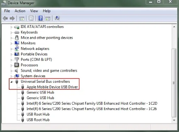The height and width of the screenshot is (132, 179).
Task: Expand the Monitors node
Action: (x=11, y=44)
